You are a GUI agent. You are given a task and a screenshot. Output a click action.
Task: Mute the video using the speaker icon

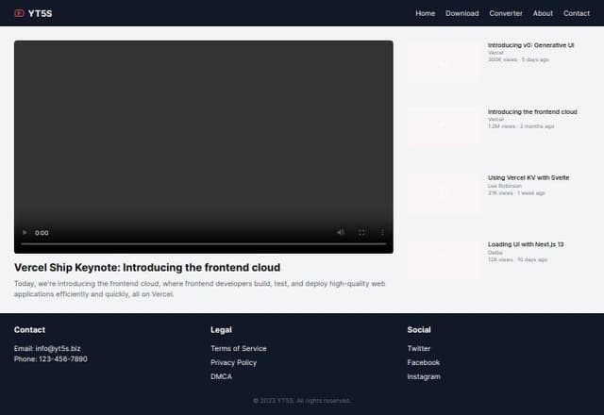pos(341,232)
